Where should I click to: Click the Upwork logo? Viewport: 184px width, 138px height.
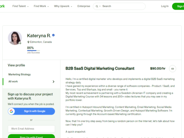tap(2, 6)
